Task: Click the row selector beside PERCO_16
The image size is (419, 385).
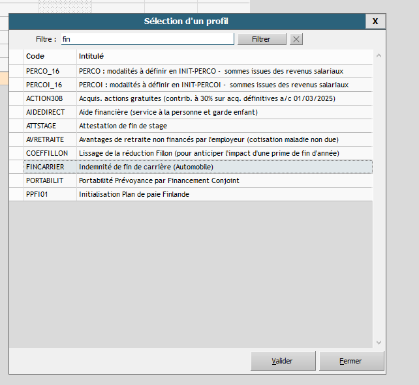Action: coord(16,71)
